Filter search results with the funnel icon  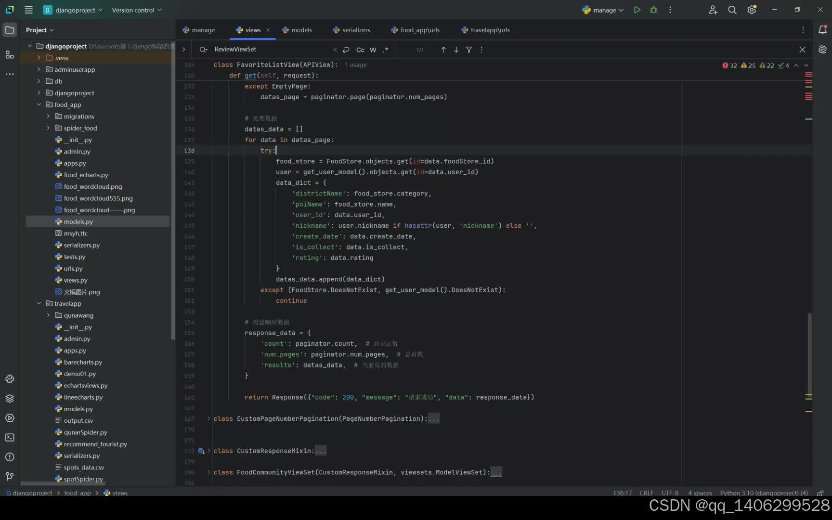[x=469, y=50]
